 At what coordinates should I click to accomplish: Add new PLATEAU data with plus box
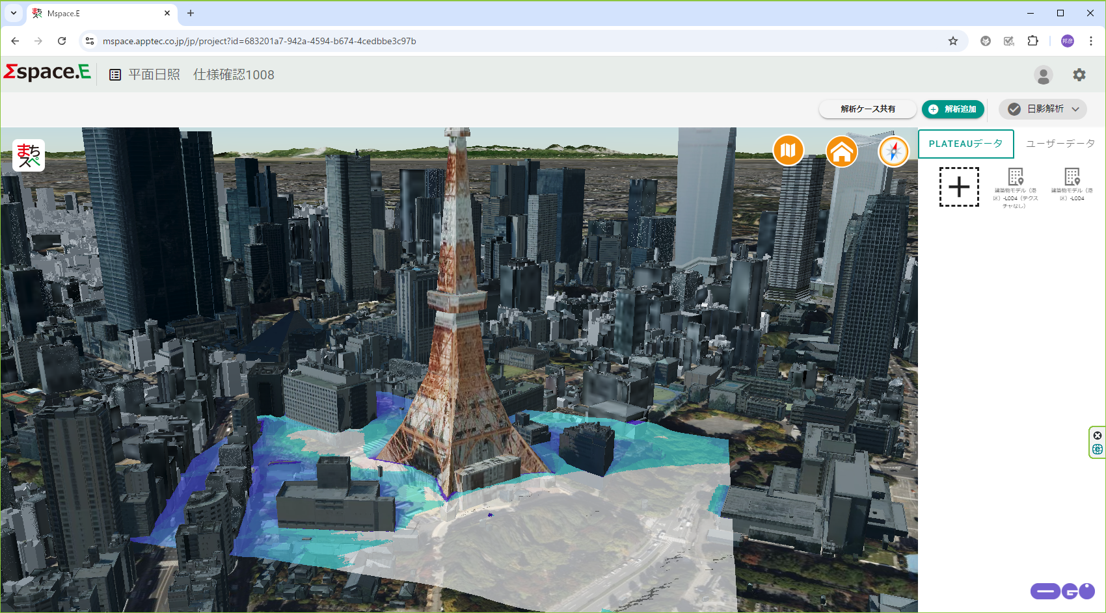coord(959,187)
